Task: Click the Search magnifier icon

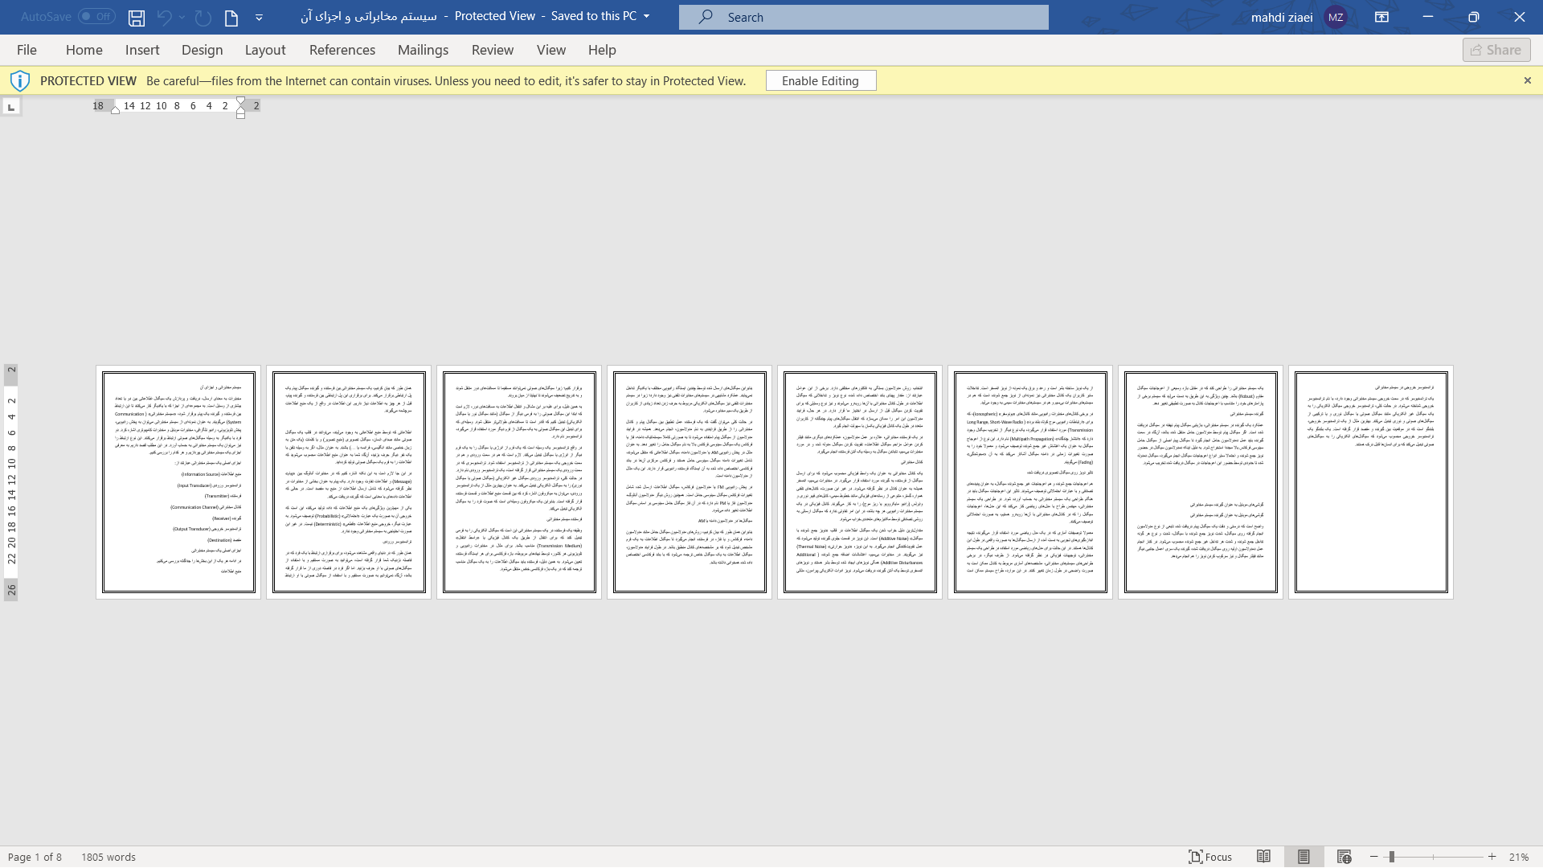Action: (x=706, y=16)
